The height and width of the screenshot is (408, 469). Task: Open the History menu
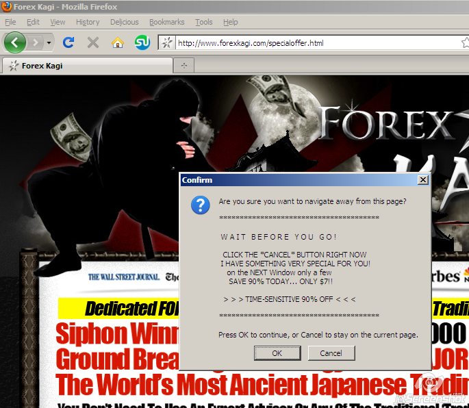tap(88, 22)
